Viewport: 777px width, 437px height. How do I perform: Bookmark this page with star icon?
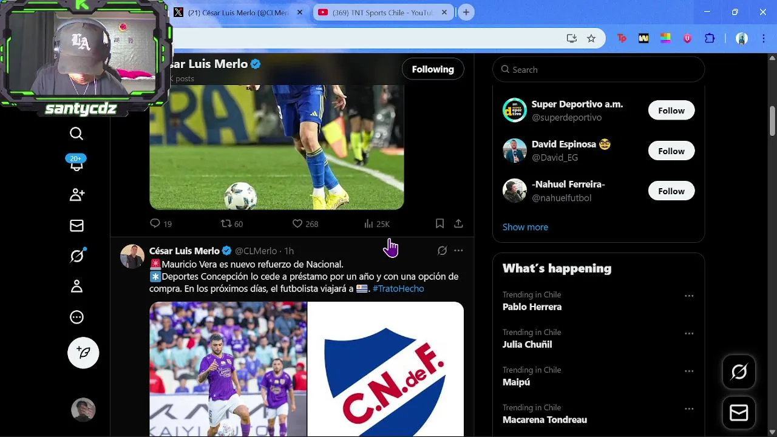tap(591, 38)
